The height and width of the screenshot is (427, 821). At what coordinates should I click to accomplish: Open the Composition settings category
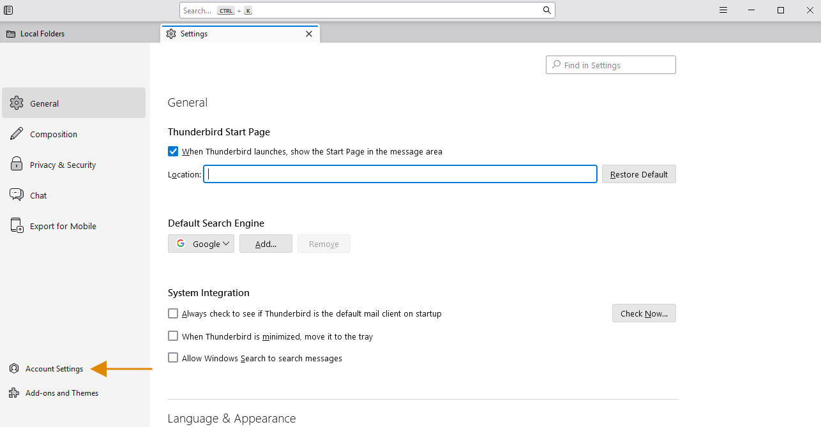[74, 134]
